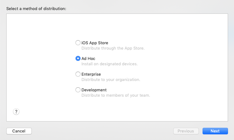
Task: Enable the Development radio button
Action: (x=78, y=90)
